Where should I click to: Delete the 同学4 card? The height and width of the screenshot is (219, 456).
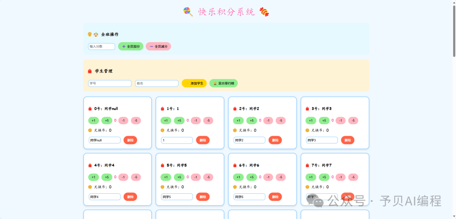coord(130,197)
